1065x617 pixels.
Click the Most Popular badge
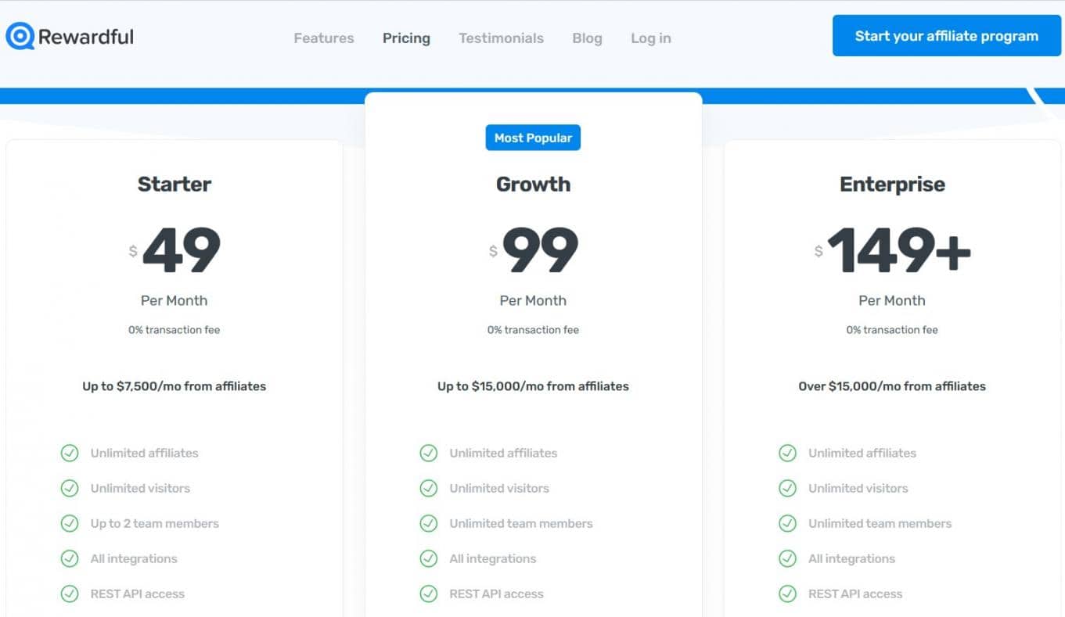[x=533, y=138]
